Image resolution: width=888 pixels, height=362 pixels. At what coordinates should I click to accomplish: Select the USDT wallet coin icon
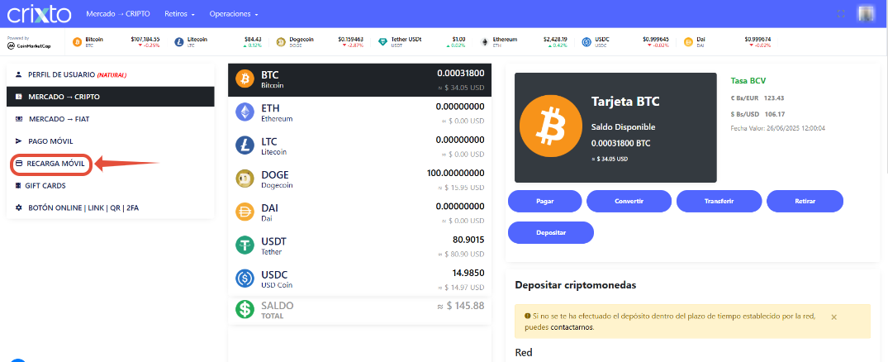245,245
